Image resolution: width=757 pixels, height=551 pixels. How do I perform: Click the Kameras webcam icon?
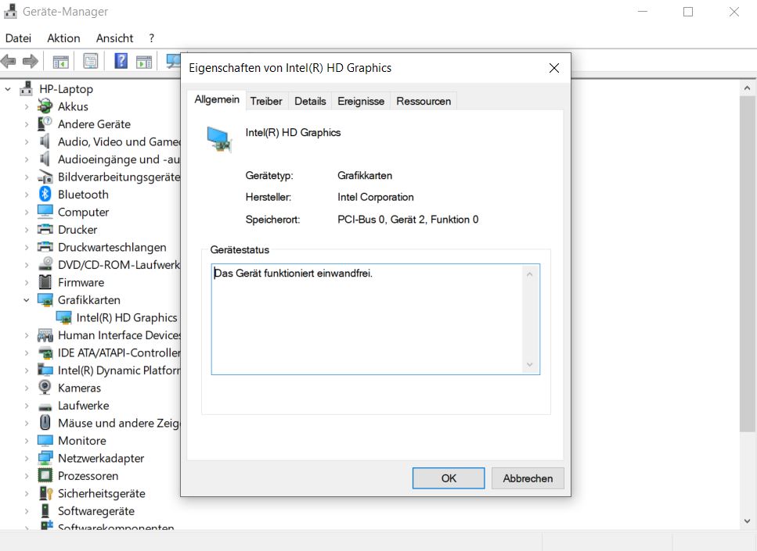point(45,388)
